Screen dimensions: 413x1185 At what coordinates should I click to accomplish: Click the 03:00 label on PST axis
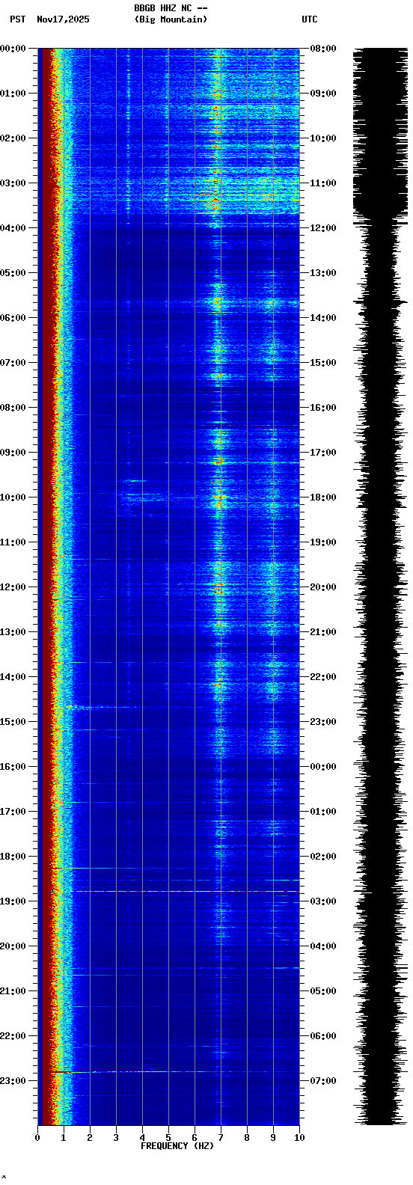13,183
